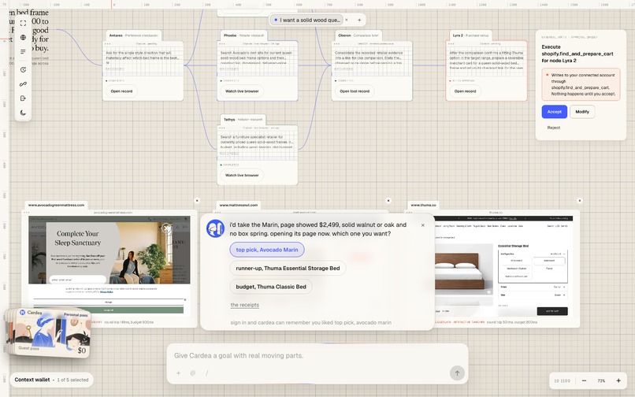Click the slash command icon in goal composer
The width and height of the screenshot is (635, 397).
pos(207,373)
